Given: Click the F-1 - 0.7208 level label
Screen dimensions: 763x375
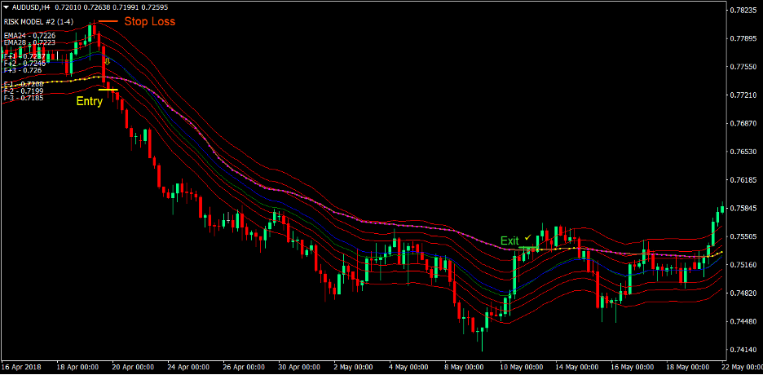Looking at the screenshot, I should click(24, 84).
